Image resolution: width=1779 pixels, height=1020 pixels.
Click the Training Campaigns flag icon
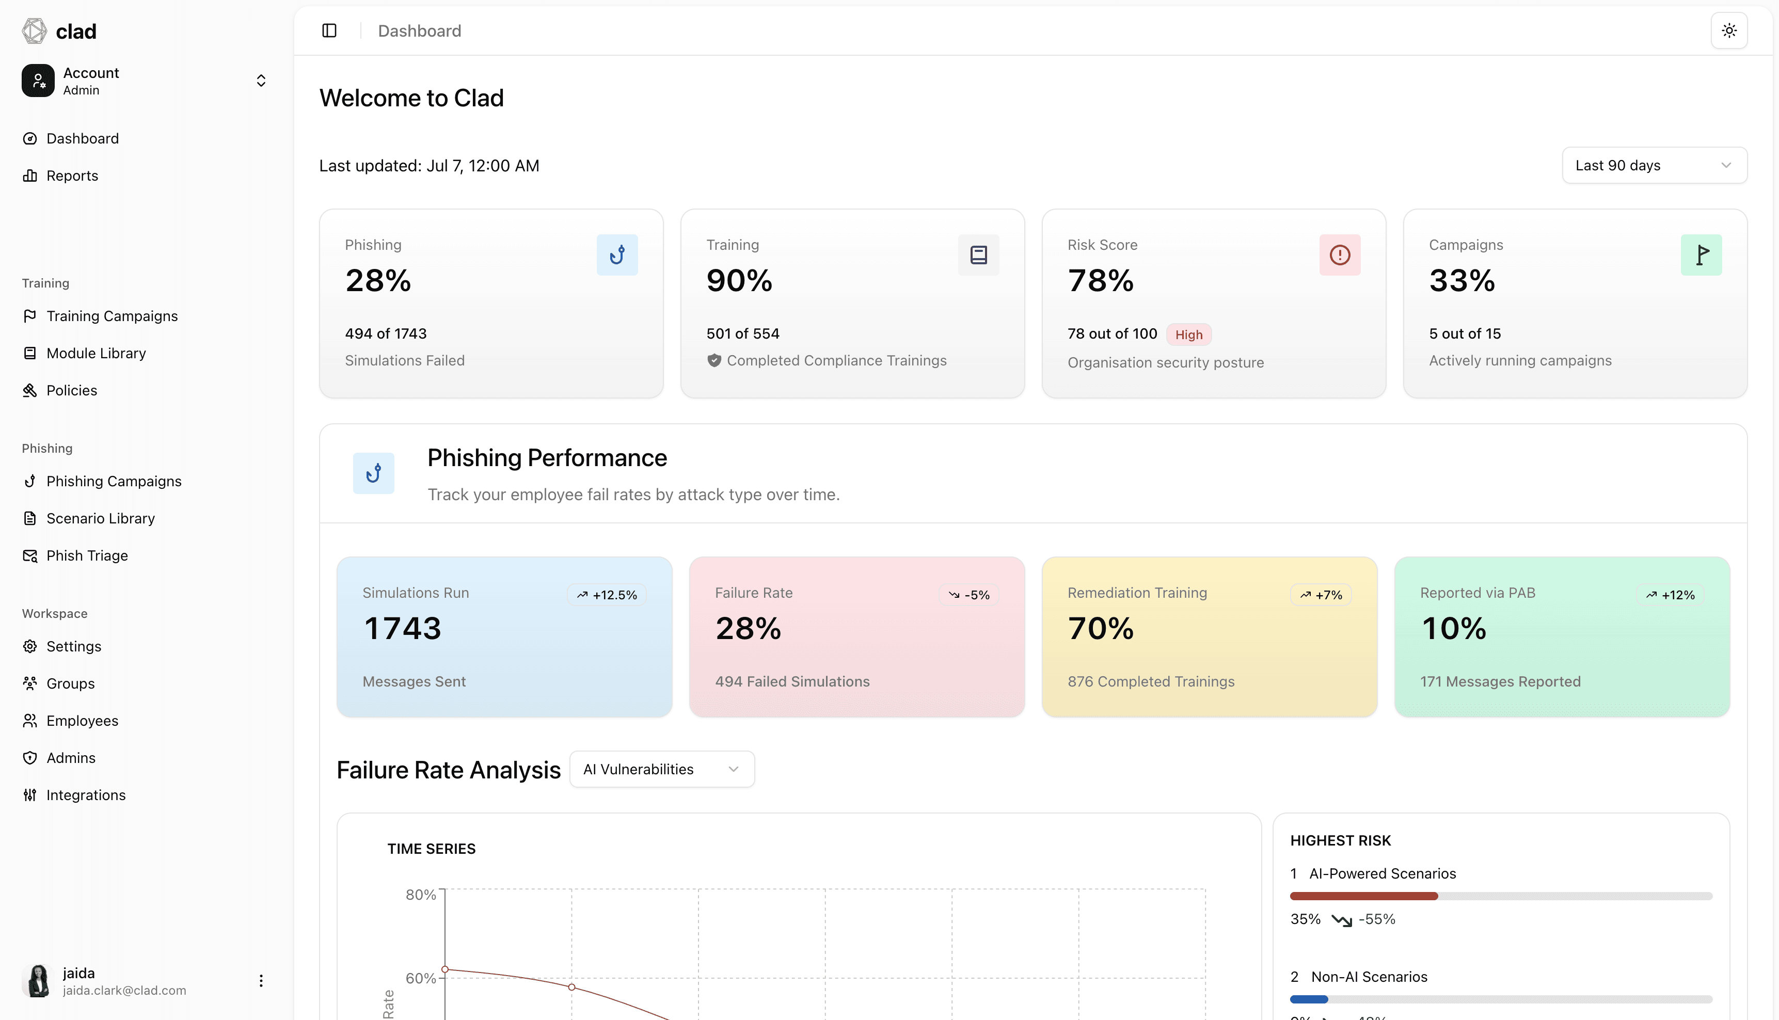click(x=29, y=316)
